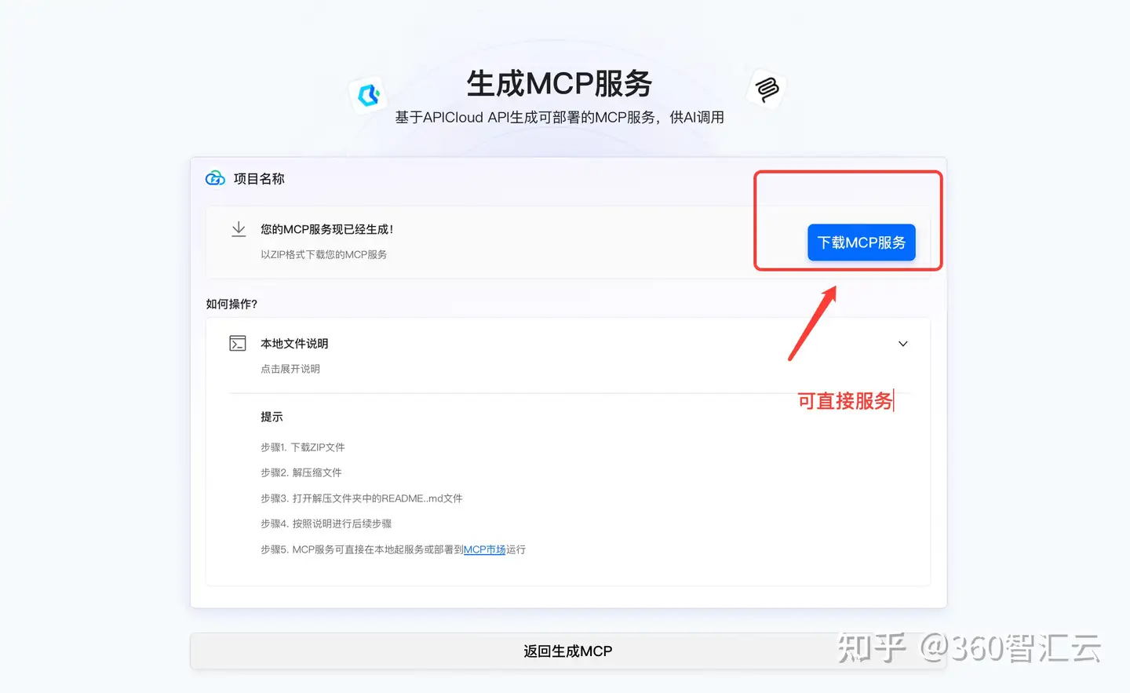Image resolution: width=1130 pixels, height=693 pixels.
Task: Click 步骤4. 按照说明进行后续步骤 text
Action: 326,523
